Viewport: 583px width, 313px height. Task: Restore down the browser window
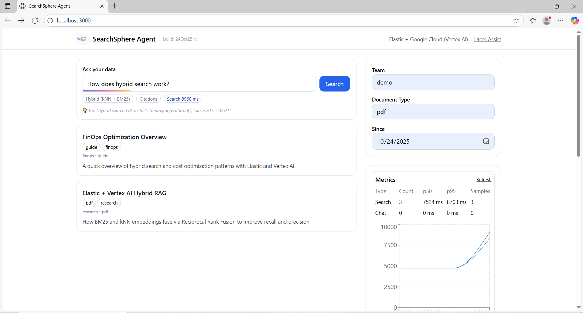pos(557,6)
